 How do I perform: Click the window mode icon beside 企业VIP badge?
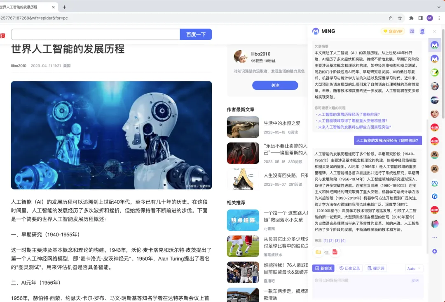(x=412, y=31)
